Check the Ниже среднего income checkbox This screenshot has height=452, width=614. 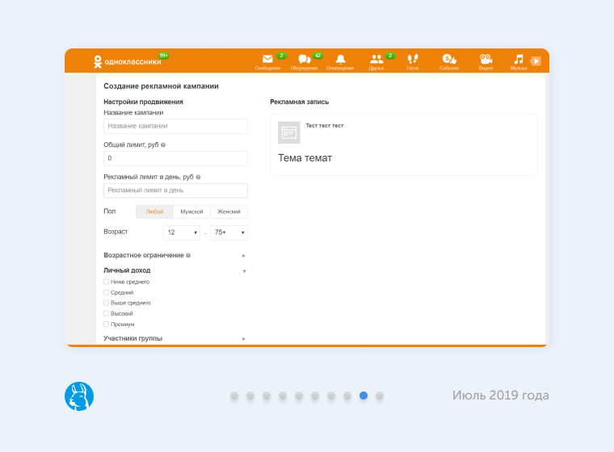tap(106, 282)
